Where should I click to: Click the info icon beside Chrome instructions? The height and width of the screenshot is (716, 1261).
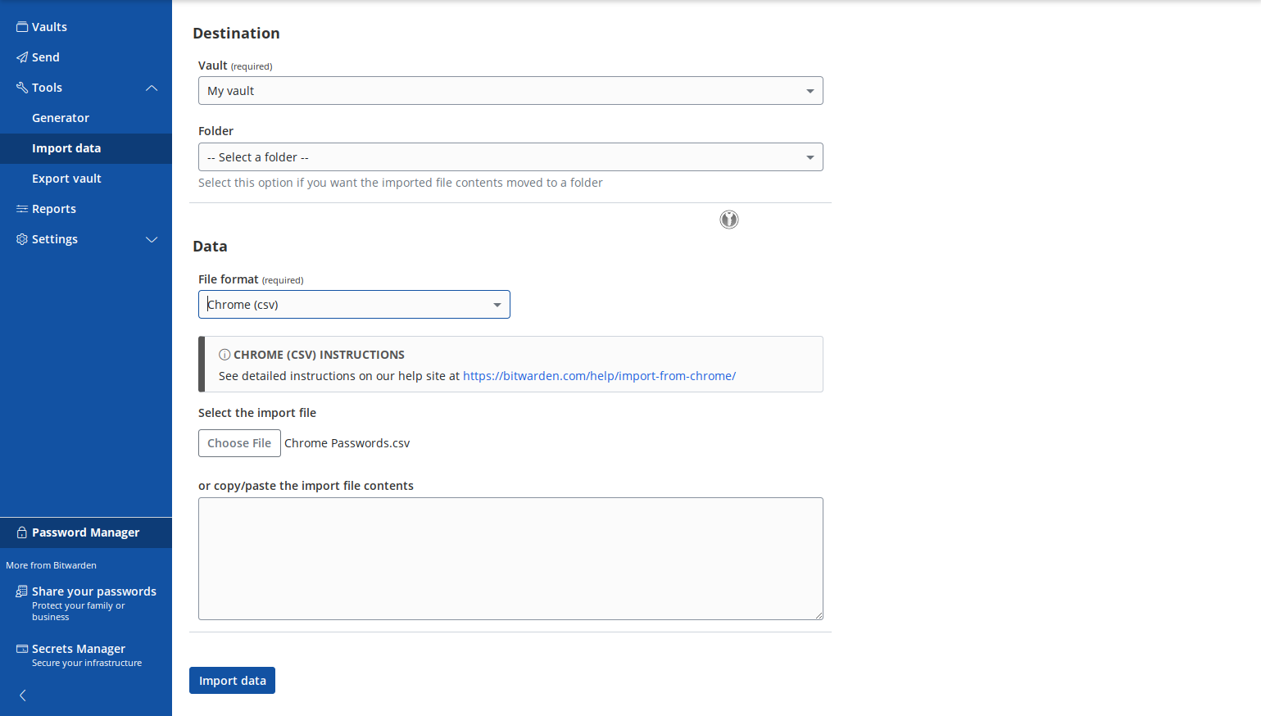click(x=225, y=355)
